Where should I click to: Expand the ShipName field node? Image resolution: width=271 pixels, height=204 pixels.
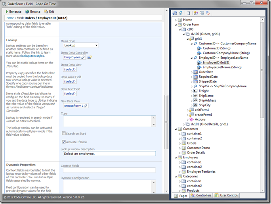pos(192,96)
